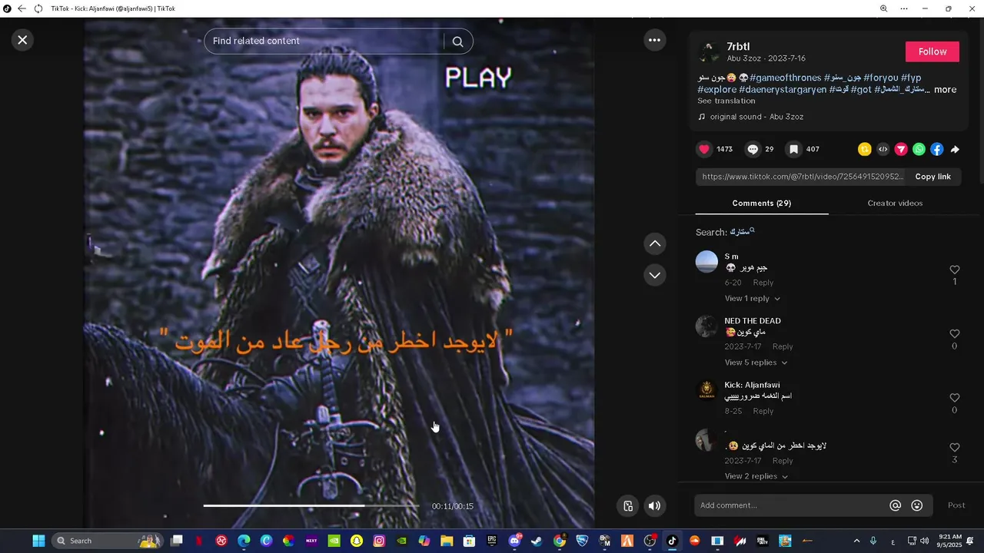The width and height of the screenshot is (984, 553).
Task: Click the search magnifier in Find related content
Action: coord(457,41)
